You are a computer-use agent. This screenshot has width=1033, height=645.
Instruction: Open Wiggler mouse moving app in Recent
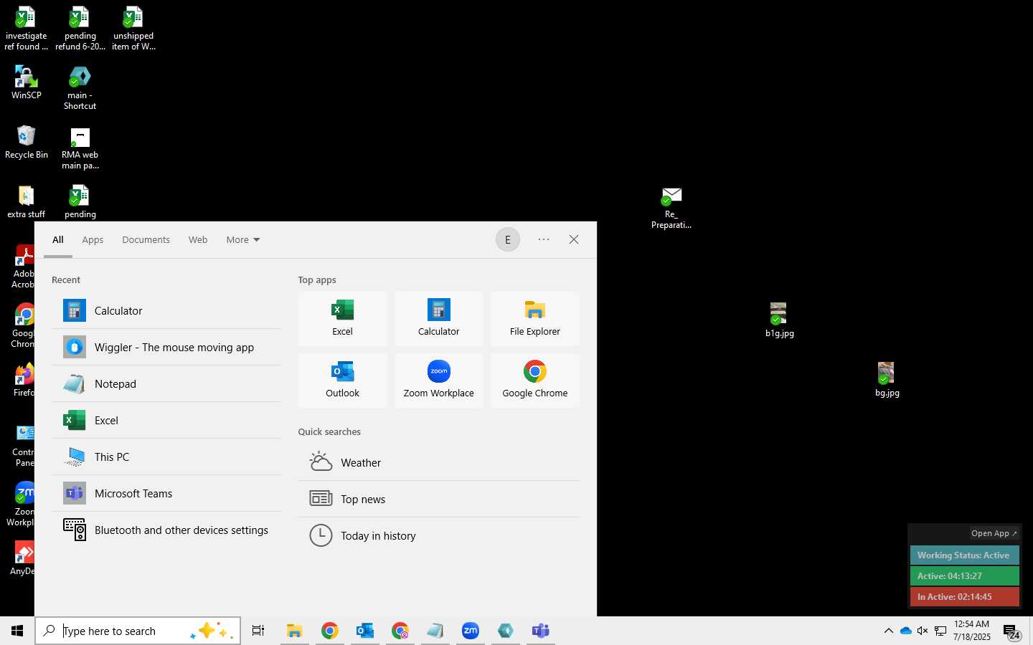(x=166, y=348)
